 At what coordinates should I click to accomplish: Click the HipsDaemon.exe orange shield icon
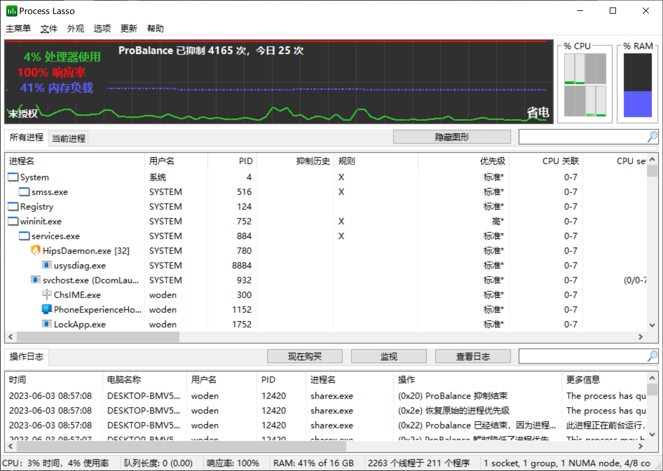pos(35,250)
